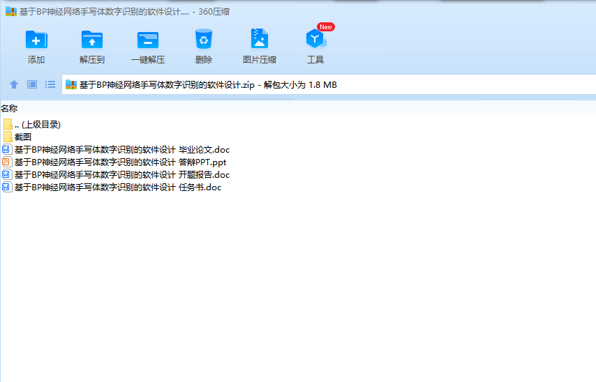
Task: Click the zip archive icon in the address bar
Action: point(71,84)
